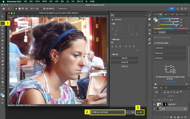Click the 생성 generate button
Screen dimensions: 190x119
click(x=140, y=112)
